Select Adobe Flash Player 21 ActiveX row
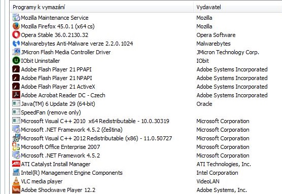The image size is (282, 194). coord(146,87)
